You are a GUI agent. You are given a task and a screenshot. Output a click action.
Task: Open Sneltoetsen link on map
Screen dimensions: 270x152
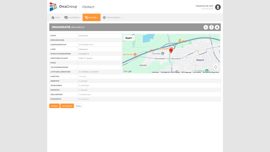[x=155, y=72]
